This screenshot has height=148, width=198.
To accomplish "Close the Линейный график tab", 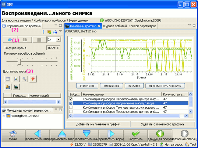I will [99, 26].
